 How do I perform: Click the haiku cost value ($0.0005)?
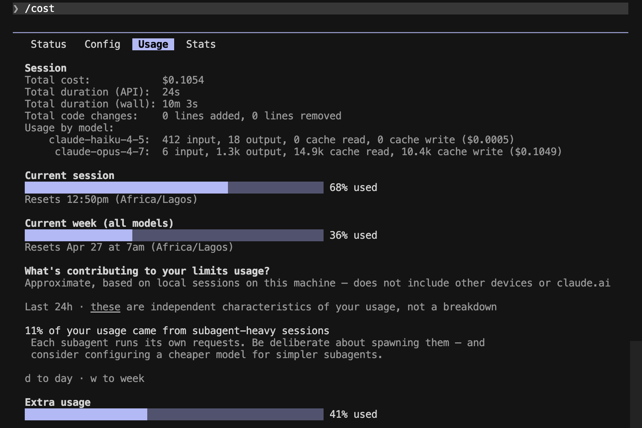488,140
